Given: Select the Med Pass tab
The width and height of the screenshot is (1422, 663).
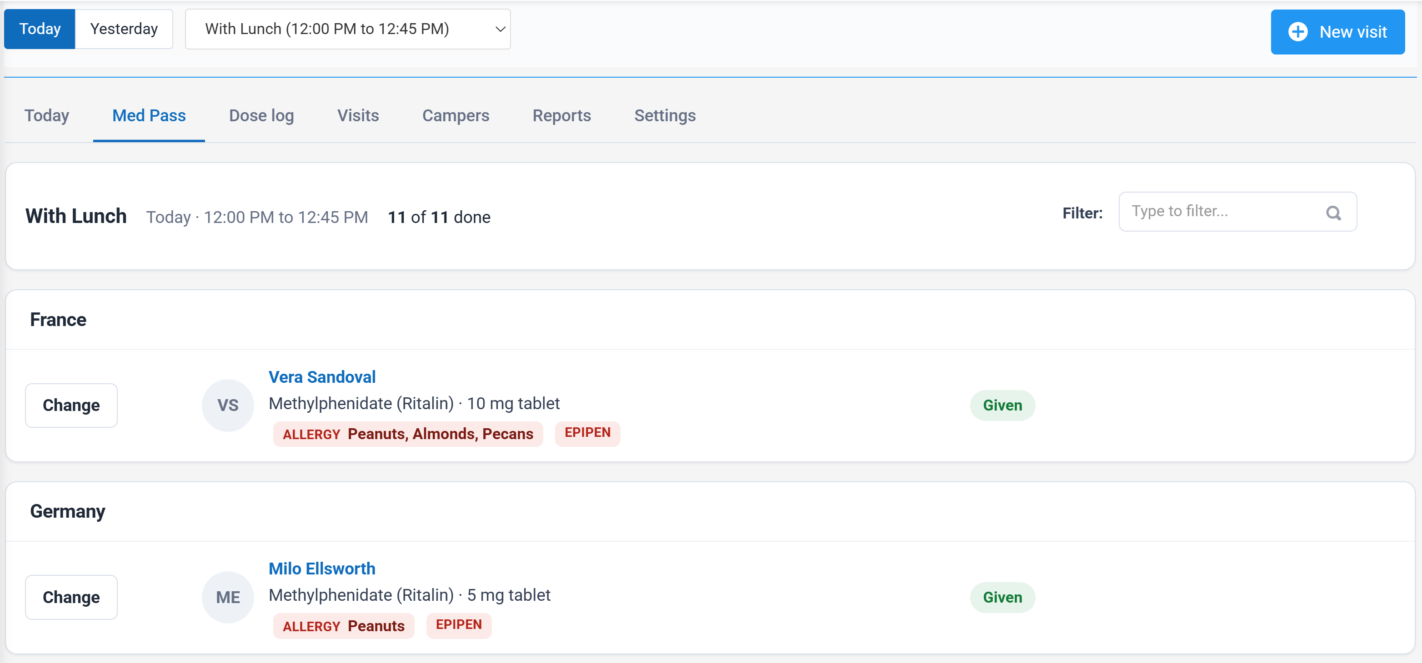Looking at the screenshot, I should pyautogui.click(x=149, y=116).
